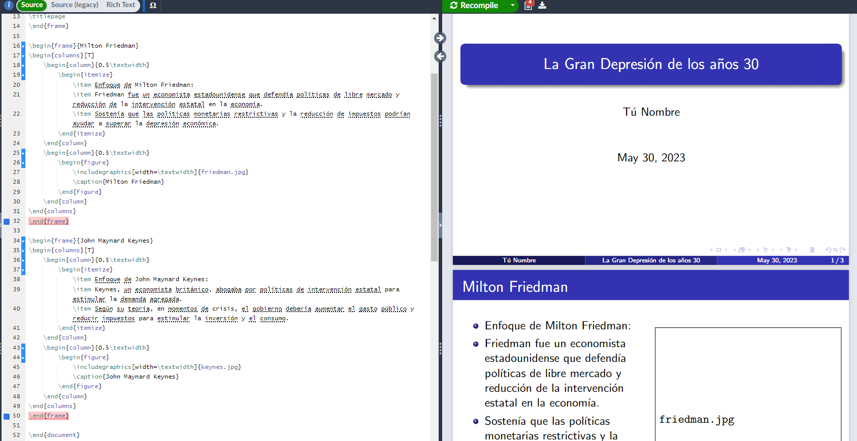Click the beamer go-forward curved arrow icon

pyautogui.click(x=842, y=250)
